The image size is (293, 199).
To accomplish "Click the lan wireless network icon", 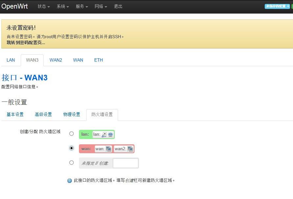I will pyautogui.click(x=110, y=134).
